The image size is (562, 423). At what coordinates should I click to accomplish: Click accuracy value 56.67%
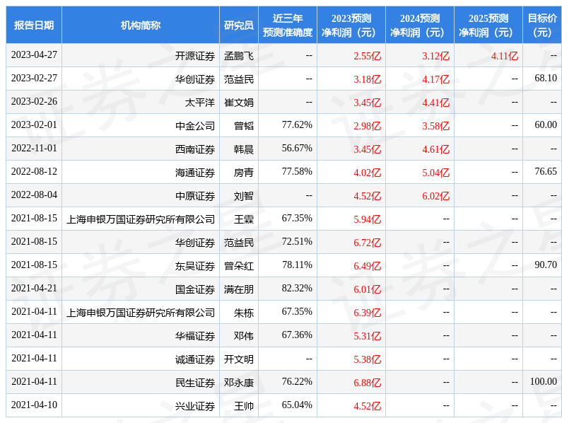point(297,148)
